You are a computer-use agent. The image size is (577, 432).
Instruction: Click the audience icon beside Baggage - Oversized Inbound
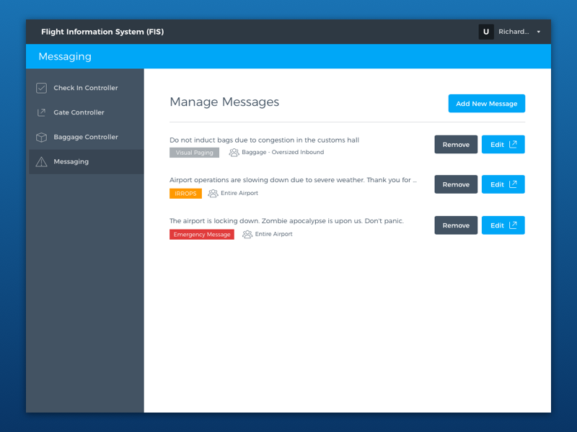pyautogui.click(x=234, y=153)
